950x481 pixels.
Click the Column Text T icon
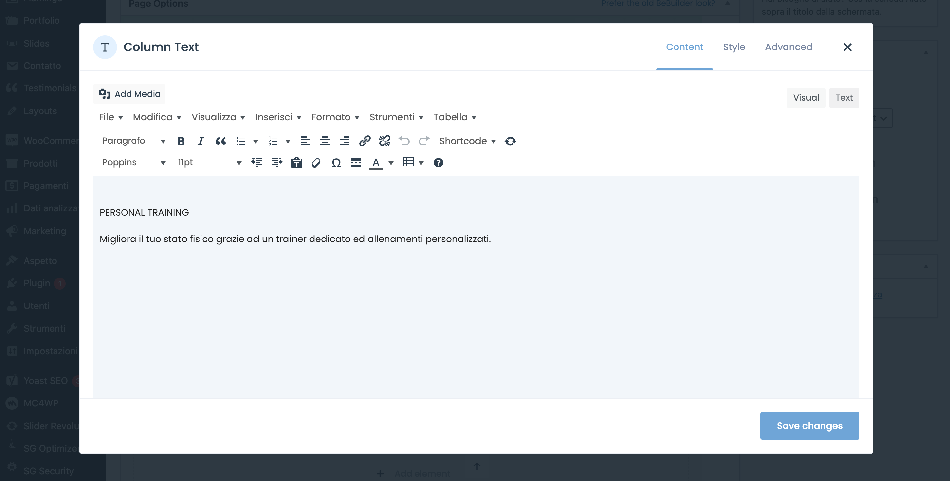105,47
